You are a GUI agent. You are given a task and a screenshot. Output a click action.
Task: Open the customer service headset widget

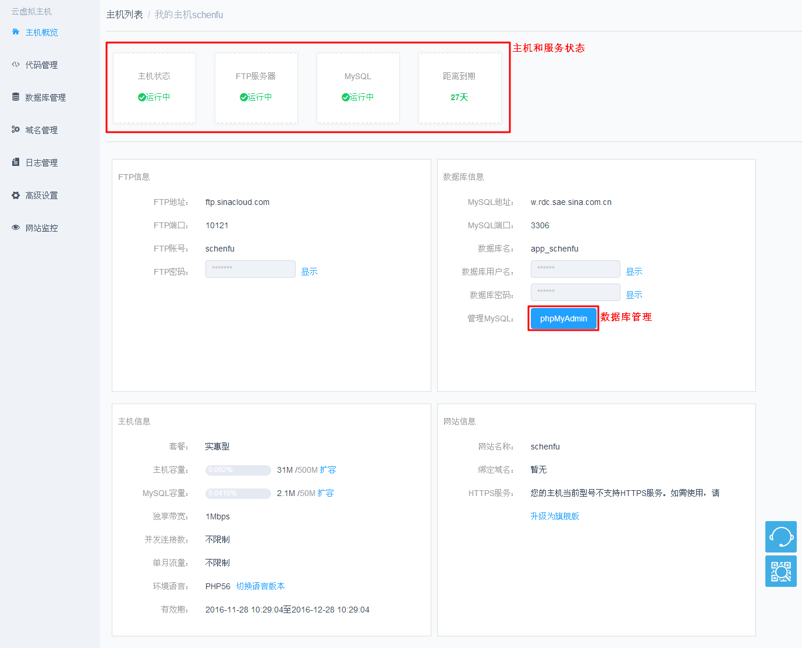point(781,537)
